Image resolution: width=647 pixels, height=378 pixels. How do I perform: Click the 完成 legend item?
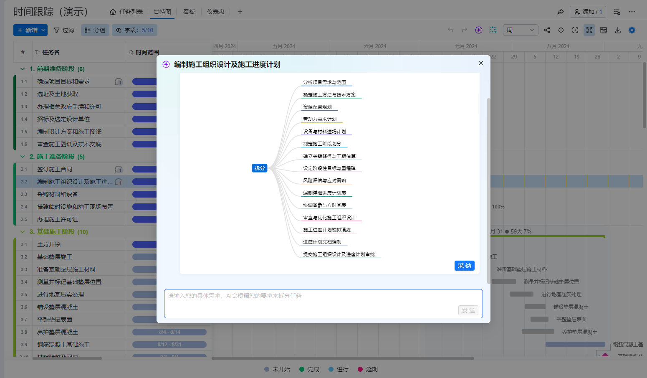pyautogui.click(x=309, y=369)
